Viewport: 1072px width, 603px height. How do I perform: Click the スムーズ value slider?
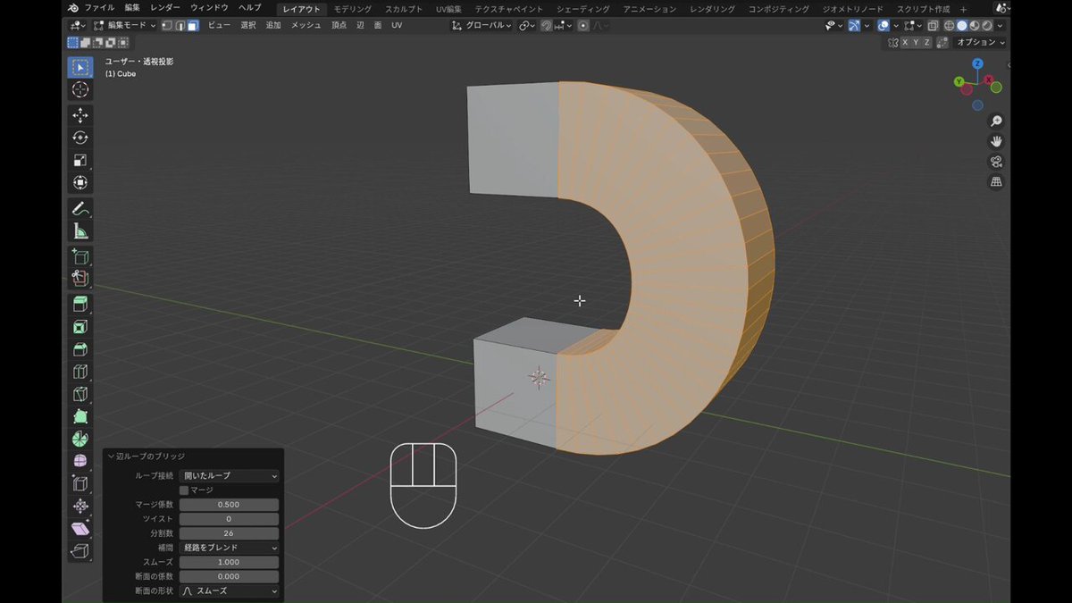[230, 562]
